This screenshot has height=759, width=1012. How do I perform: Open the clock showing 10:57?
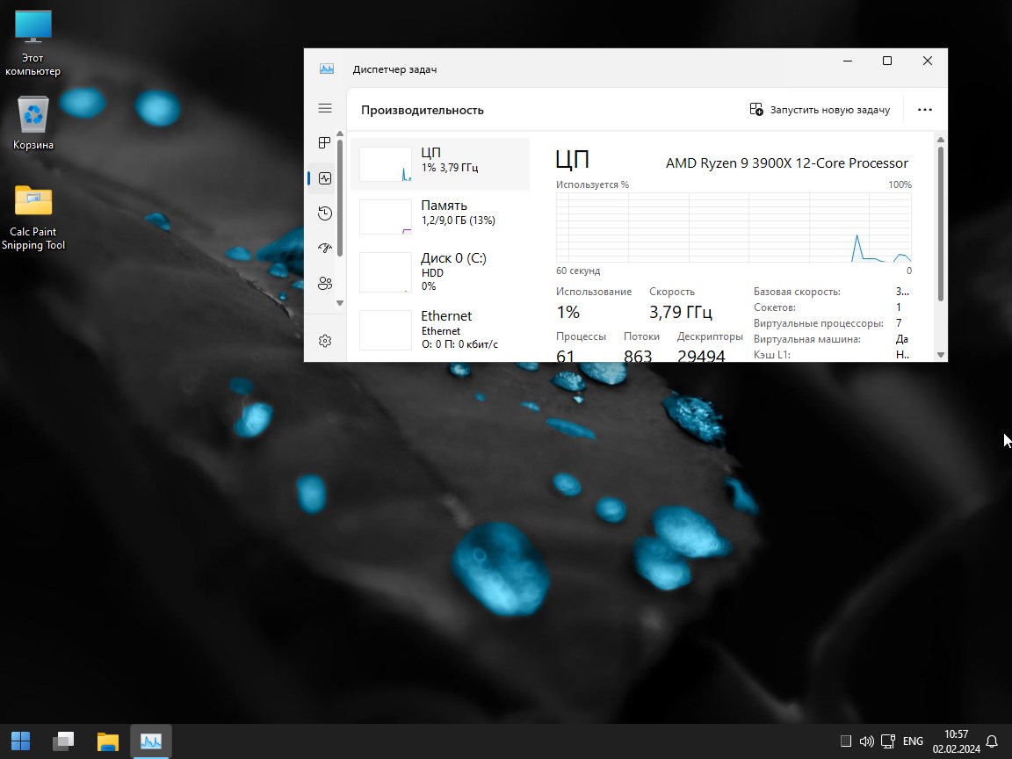956,741
